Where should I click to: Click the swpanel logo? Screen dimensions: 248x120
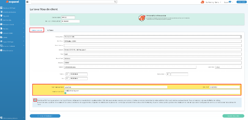[13, 2]
